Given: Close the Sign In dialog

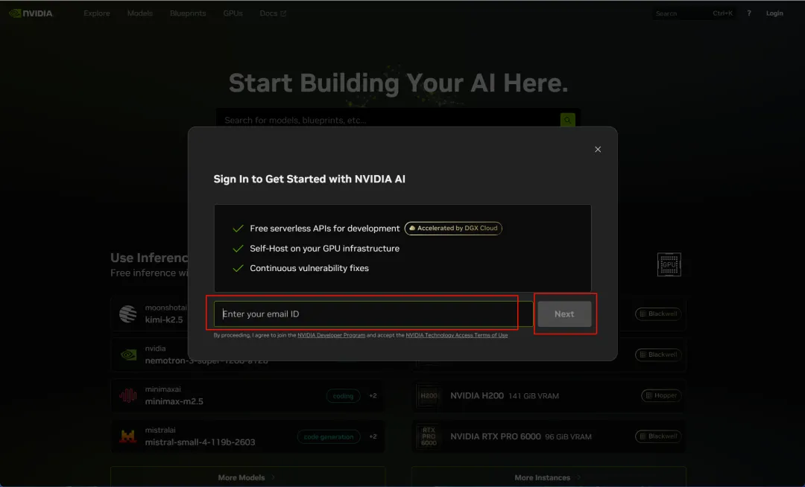Looking at the screenshot, I should click(x=598, y=149).
